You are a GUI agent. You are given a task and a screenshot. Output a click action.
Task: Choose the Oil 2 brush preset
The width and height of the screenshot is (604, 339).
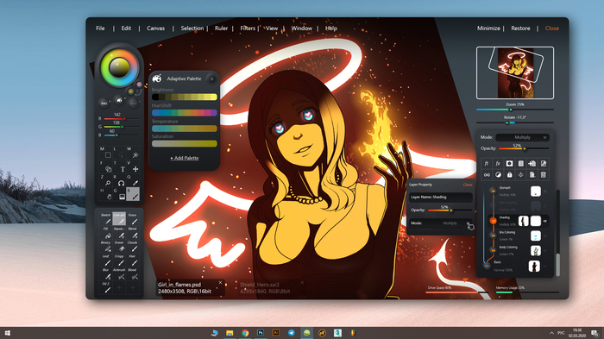click(106, 288)
